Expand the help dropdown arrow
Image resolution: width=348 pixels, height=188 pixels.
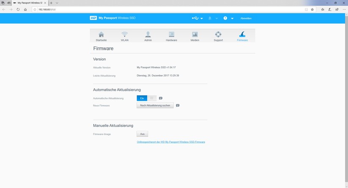tap(232, 19)
